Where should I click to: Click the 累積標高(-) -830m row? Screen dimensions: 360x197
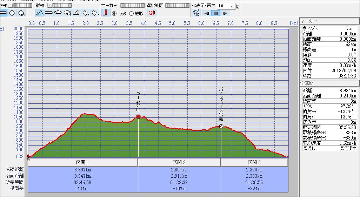(329, 138)
